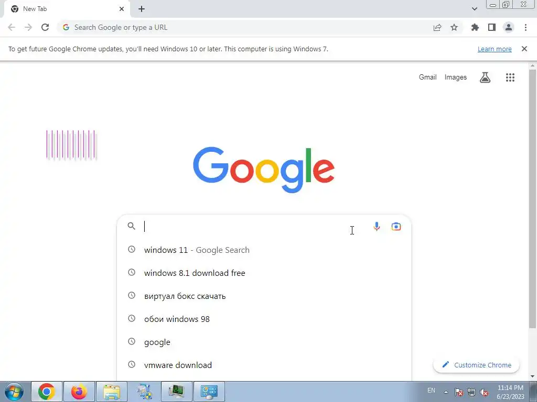This screenshot has height=402, width=537.
Task: Open Windows Explorer folder in taskbar
Action: point(112,392)
